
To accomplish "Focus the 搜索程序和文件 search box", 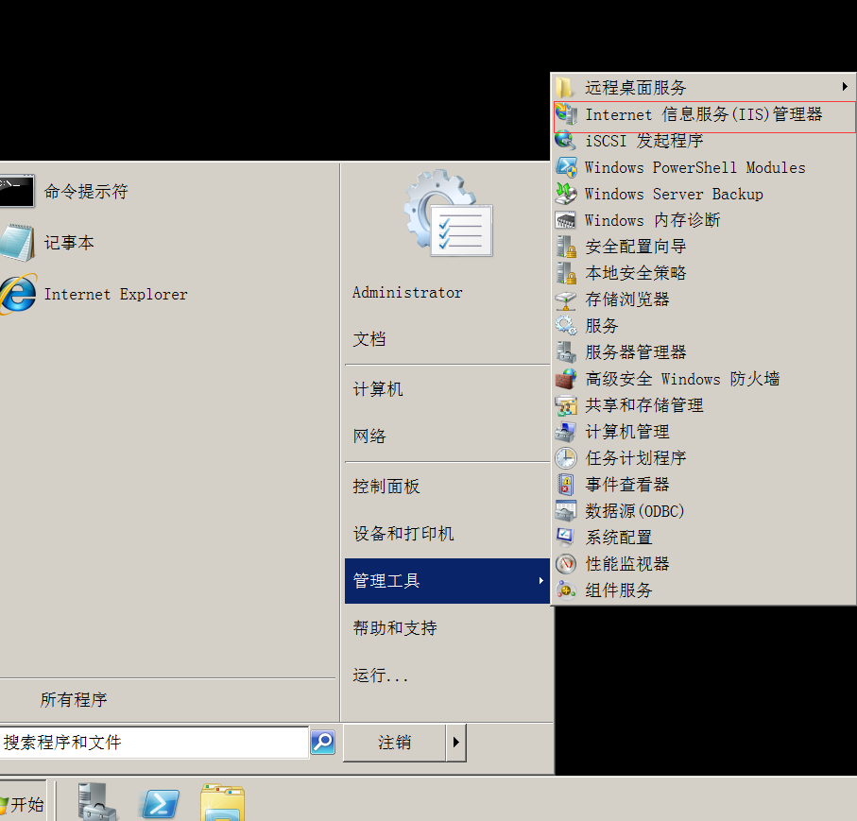I will click(154, 743).
